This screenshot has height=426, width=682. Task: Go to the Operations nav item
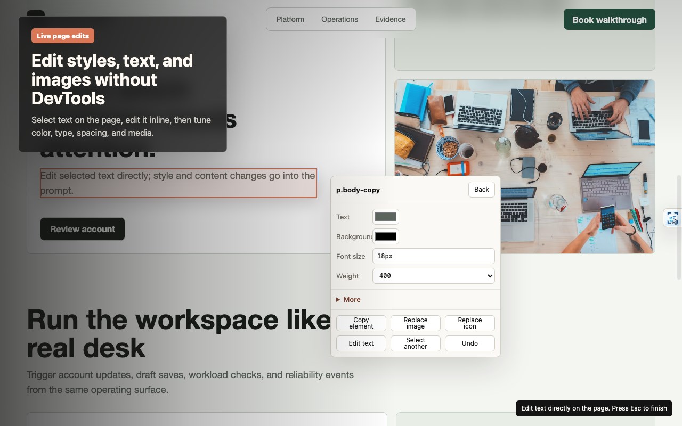point(339,19)
